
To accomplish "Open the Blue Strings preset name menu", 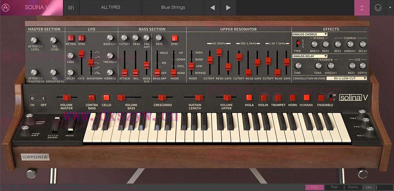I will [x=173, y=7].
